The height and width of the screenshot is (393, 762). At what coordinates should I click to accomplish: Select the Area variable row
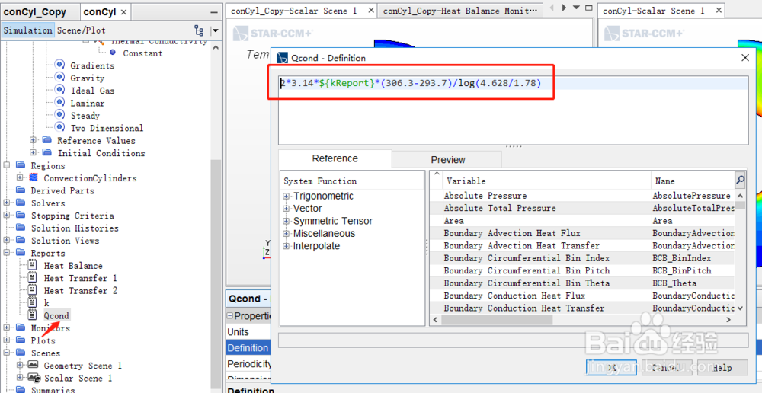[582, 221]
